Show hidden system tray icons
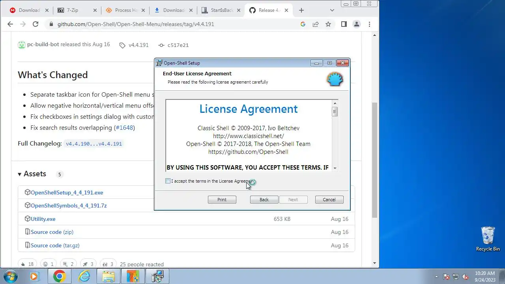 pyautogui.click(x=436, y=277)
